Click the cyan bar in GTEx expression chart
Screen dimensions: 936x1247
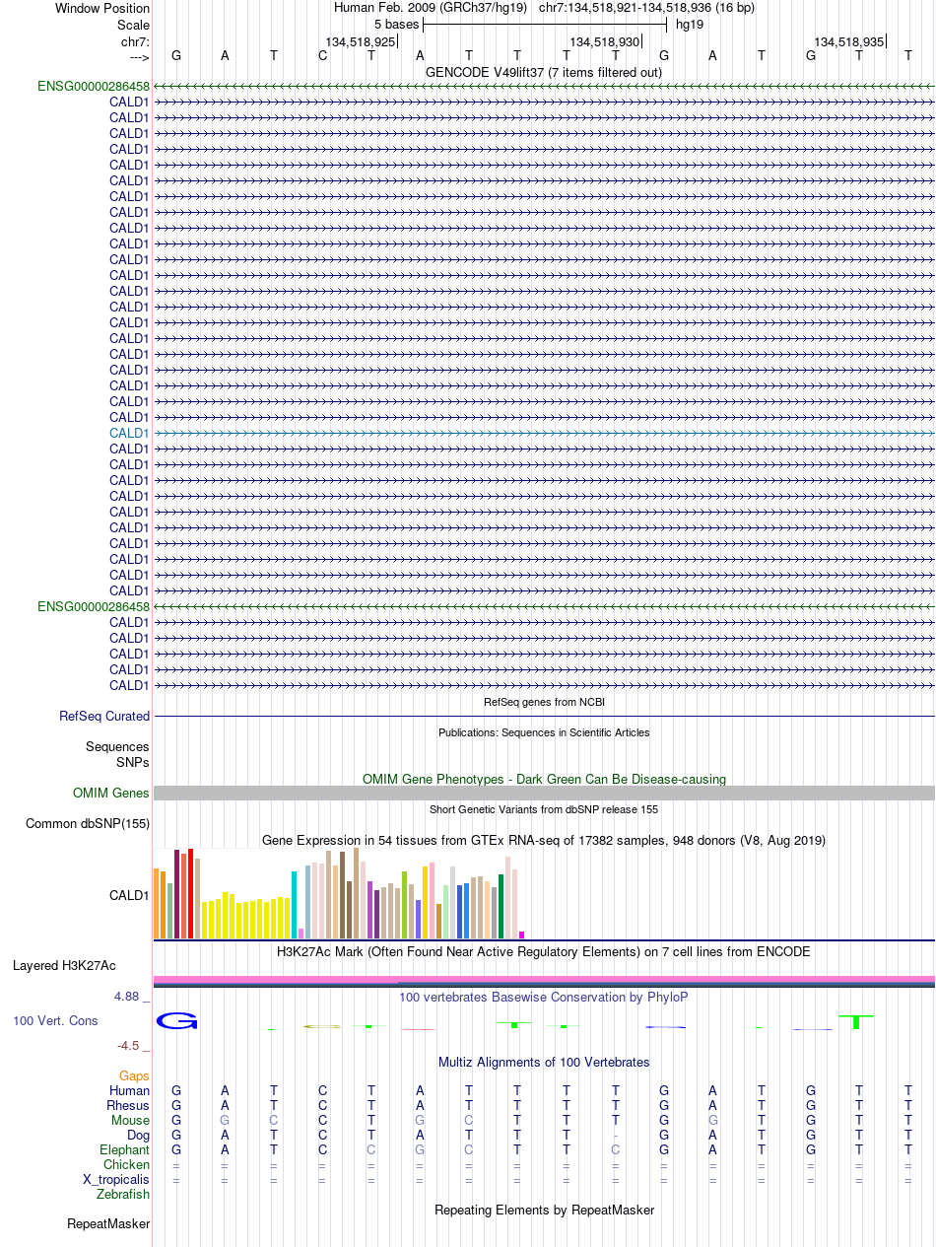[x=295, y=905]
